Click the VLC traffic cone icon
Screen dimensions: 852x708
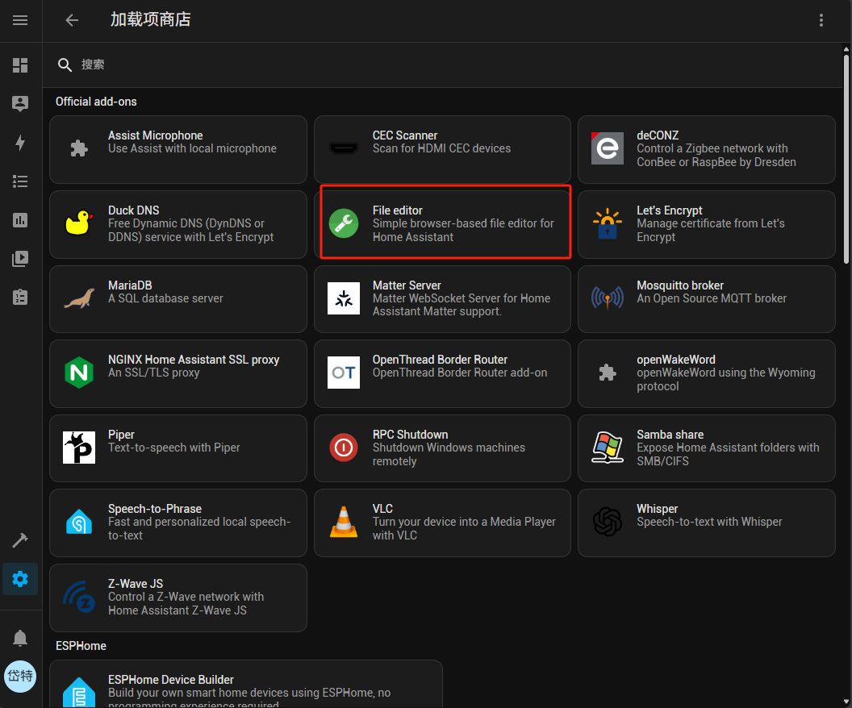pos(344,523)
